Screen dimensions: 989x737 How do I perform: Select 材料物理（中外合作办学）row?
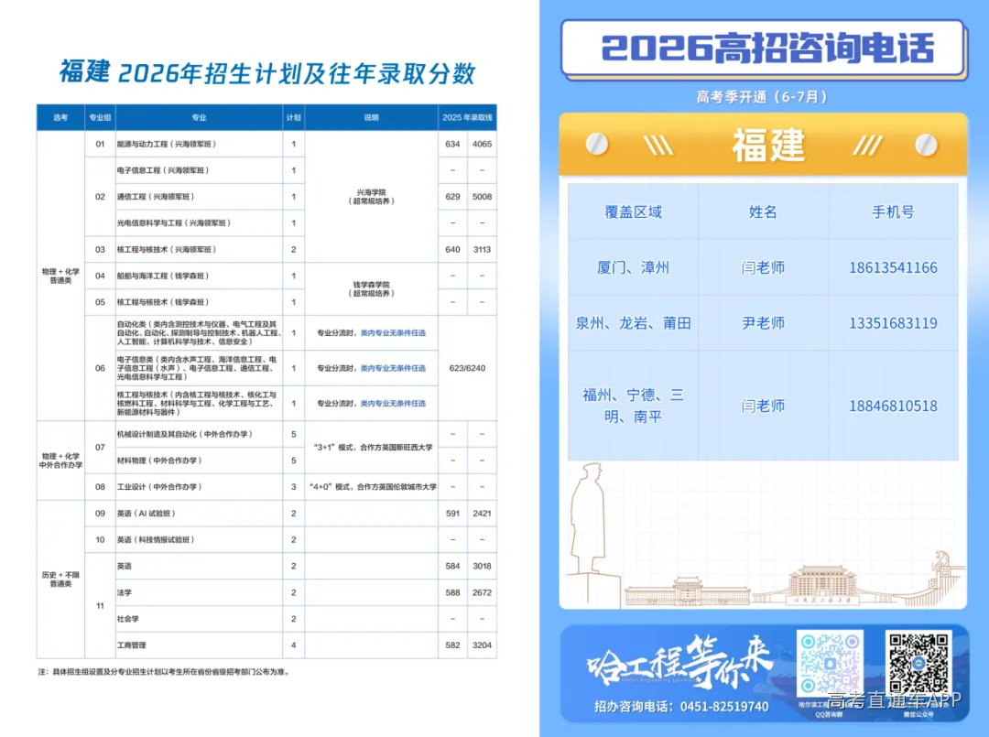point(306,461)
